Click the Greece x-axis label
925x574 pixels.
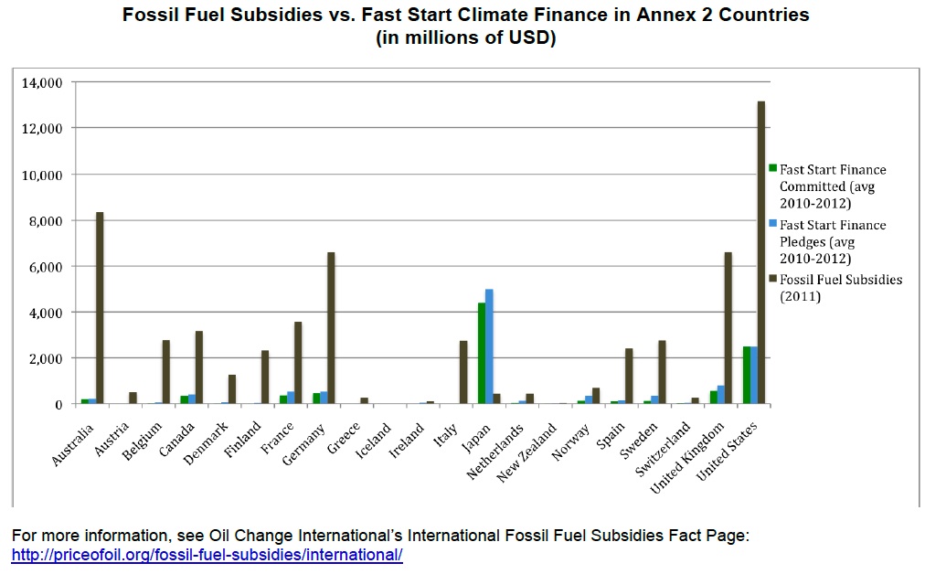coord(343,439)
